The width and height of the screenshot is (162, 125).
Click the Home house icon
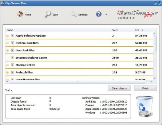(x=20, y=14)
